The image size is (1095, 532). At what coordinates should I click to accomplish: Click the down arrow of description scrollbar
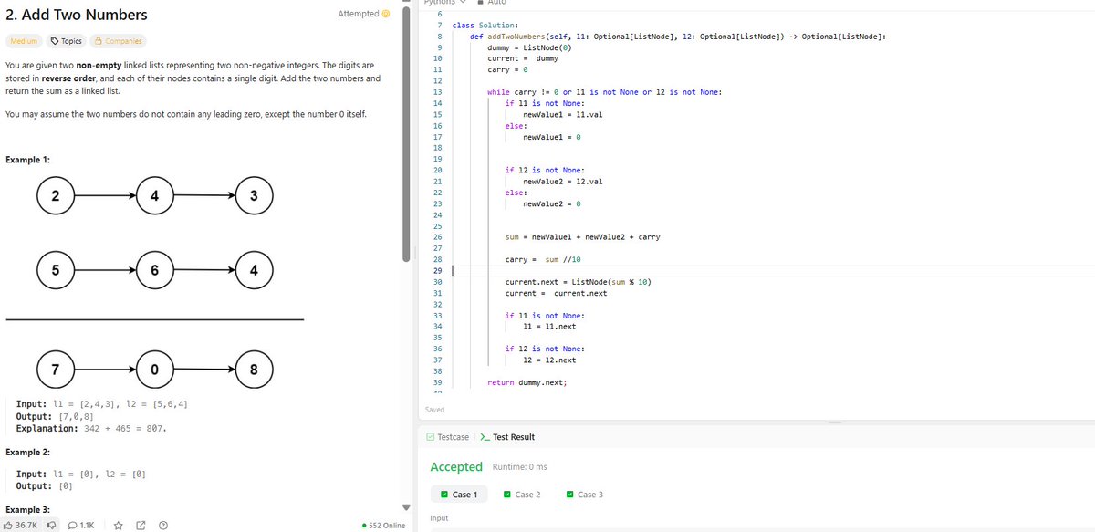point(407,507)
